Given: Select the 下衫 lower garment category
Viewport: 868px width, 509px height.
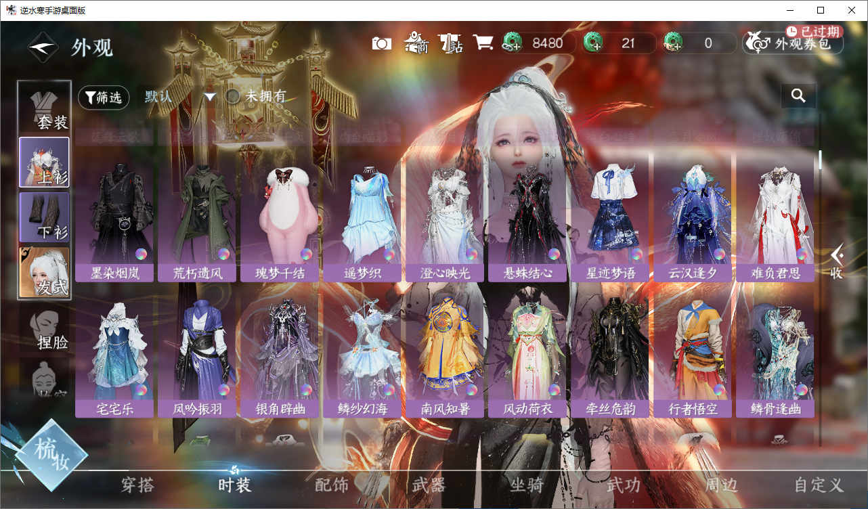Looking at the screenshot, I should [x=45, y=217].
